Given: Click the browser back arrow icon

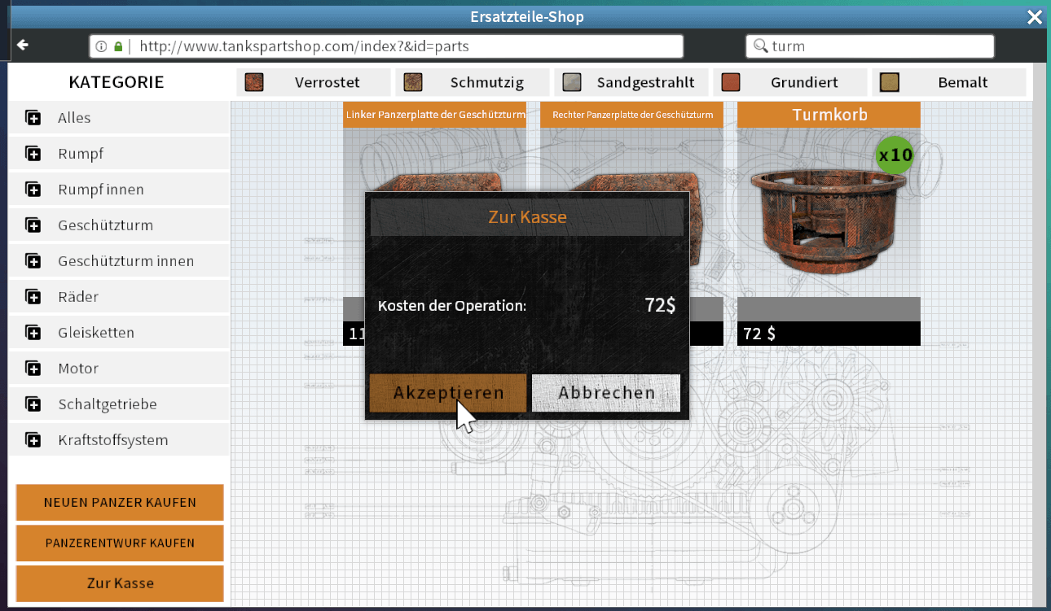Looking at the screenshot, I should (23, 46).
